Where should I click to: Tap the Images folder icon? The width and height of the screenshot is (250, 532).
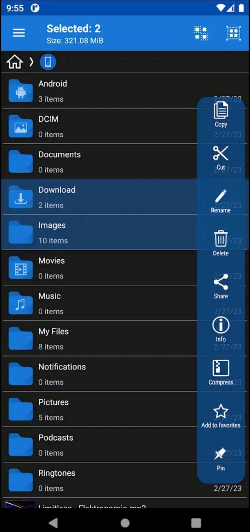20,232
